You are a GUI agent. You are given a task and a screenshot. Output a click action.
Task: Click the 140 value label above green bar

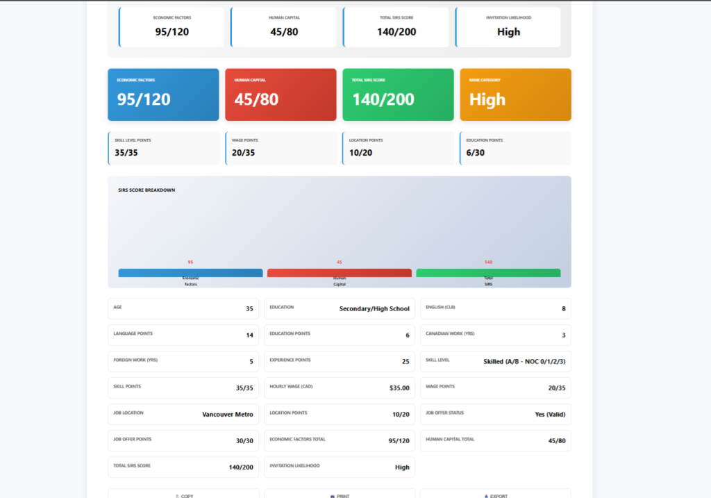click(x=488, y=262)
